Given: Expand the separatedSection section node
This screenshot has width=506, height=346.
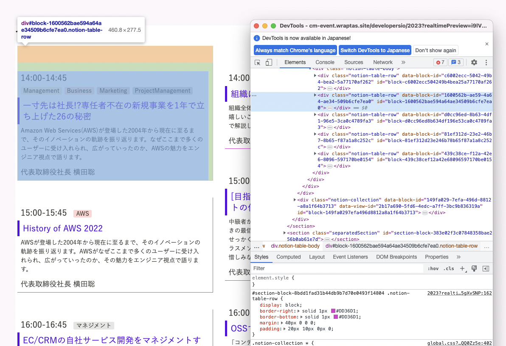Looking at the screenshot, I should pos(284,233).
